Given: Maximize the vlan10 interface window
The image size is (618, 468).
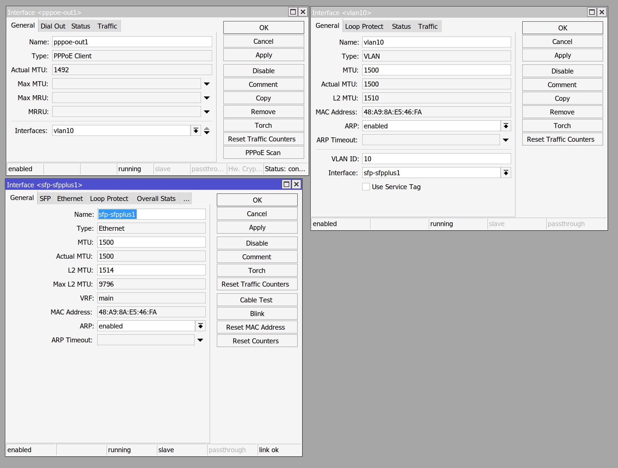Looking at the screenshot, I should [x=592, y=12].
